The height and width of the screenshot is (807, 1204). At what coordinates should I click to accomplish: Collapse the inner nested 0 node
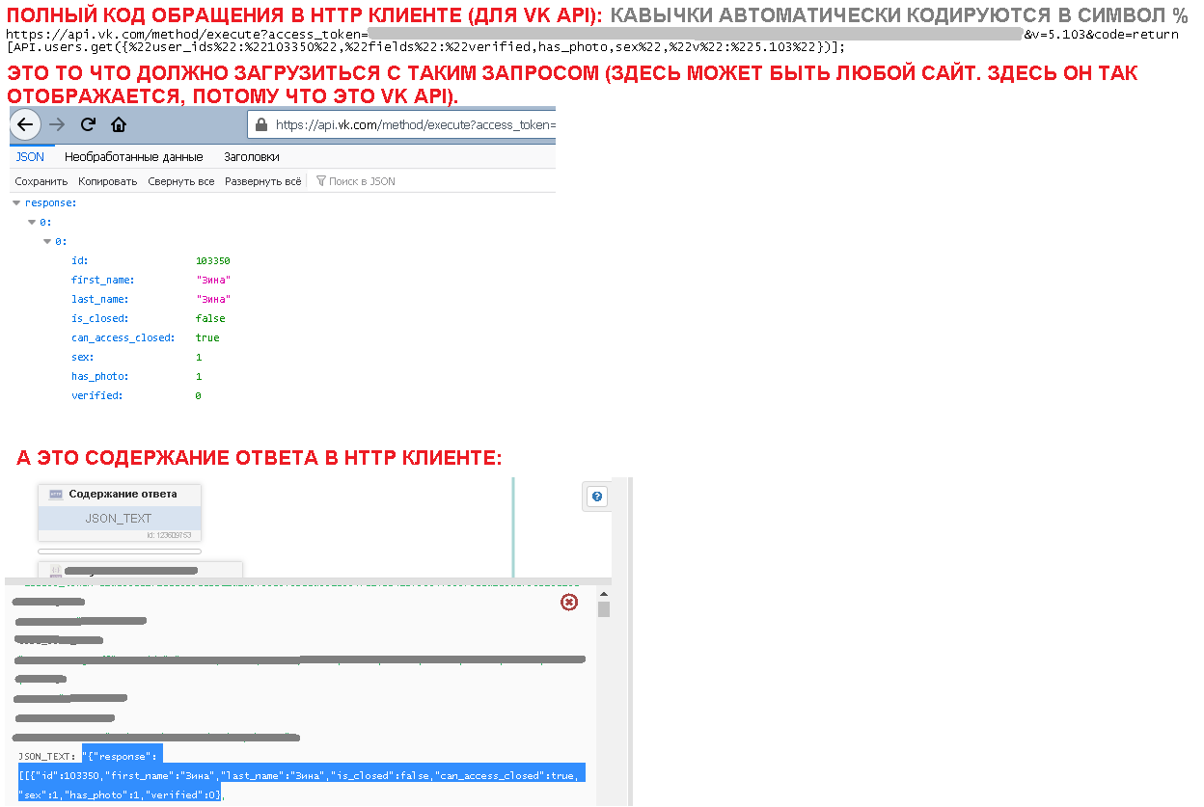(x=47, y=241)
